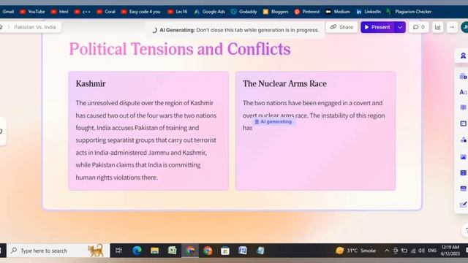Open the AI assistant icon in sidebar

pos(463,56)
